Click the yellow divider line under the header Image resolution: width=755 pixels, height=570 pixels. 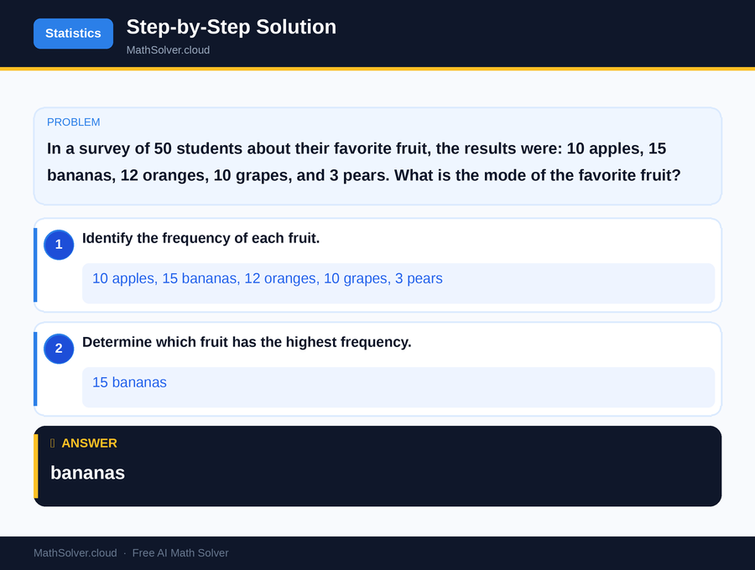[x=377, y=66]
